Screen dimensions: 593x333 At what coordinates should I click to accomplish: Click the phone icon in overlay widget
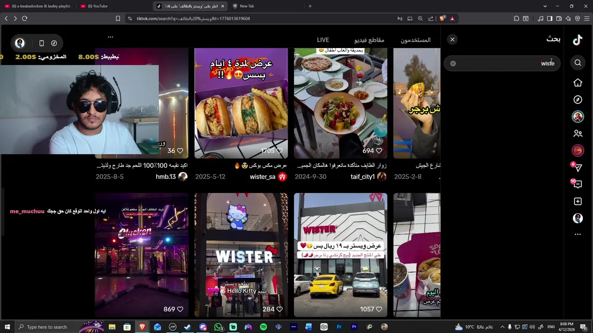(42, 43)
